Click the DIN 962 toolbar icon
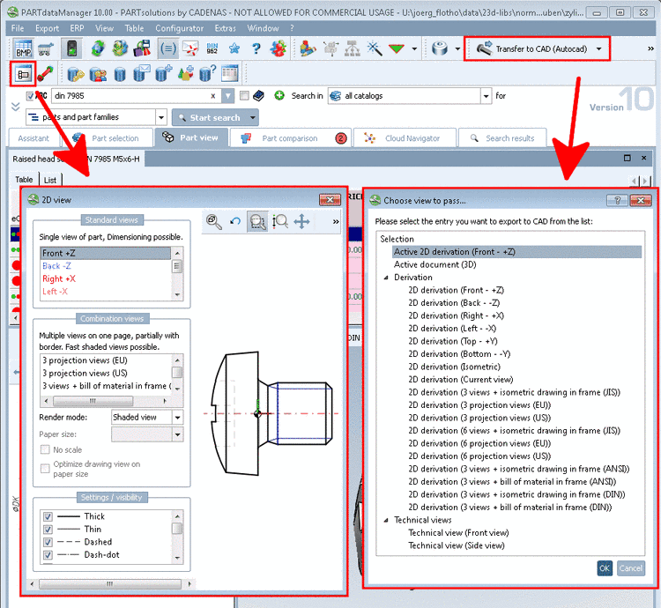Screen dimensions: 661x608 point(212,48)
